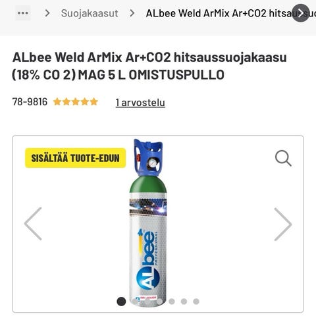
Task: Select the second-to-last carousel dot
Action: pos(184,302)
